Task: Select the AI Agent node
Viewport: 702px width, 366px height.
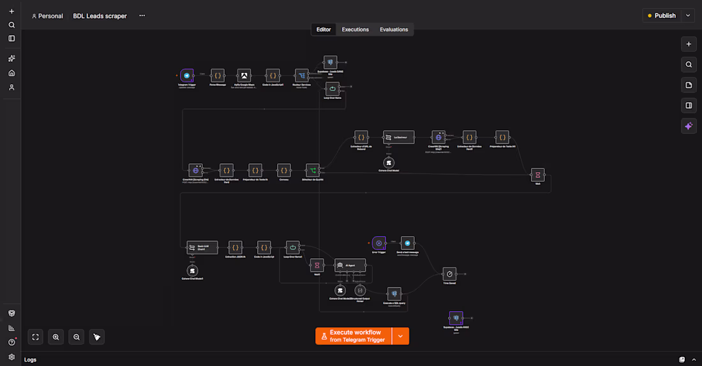Action: [x=350, y=265]
